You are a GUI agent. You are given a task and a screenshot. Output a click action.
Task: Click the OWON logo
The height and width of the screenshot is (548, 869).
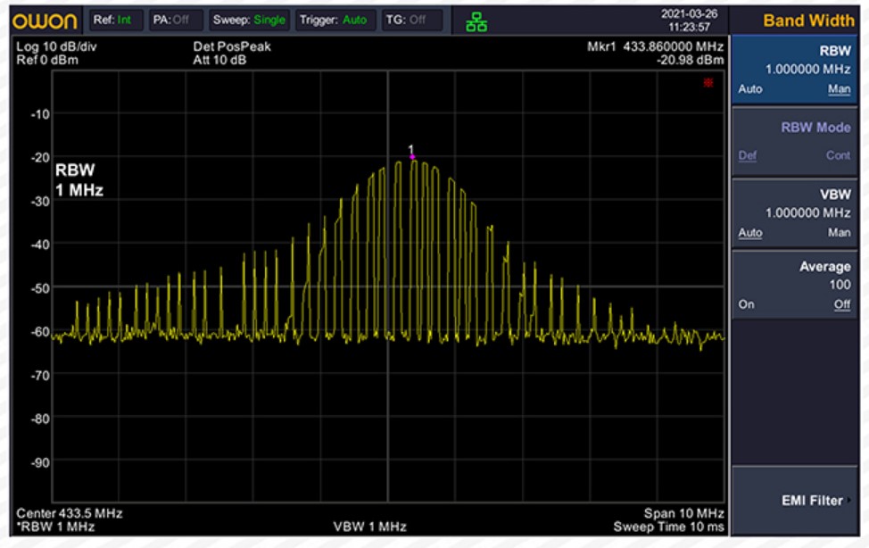pyautogui.click(x=46, y=21)
